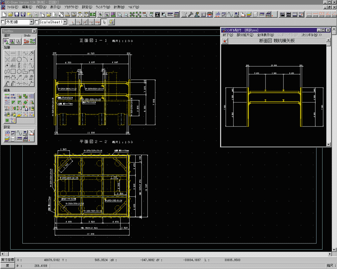This screenshot has width=337, height=269.
Task: Click the arrow pointer select tool
Action: coord(104,22)
